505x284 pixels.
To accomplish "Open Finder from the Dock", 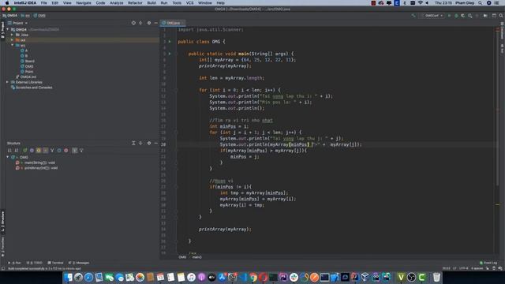I will coord(68,277).
